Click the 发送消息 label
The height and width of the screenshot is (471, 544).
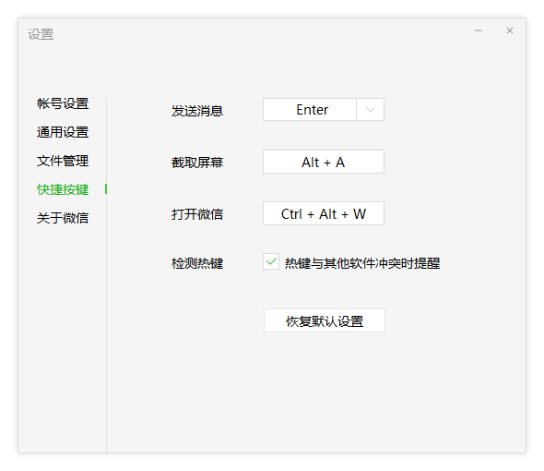(x=197, y=111)
